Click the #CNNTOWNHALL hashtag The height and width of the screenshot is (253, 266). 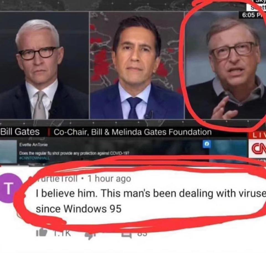pos(35,158)
